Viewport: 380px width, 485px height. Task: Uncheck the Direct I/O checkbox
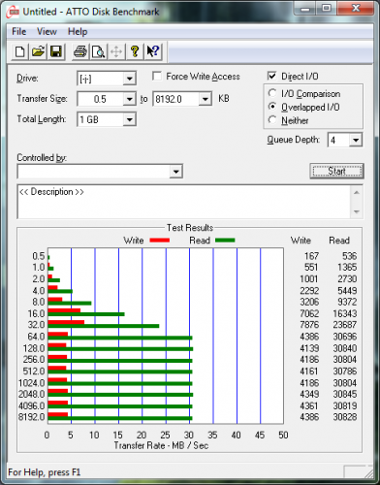click(272, 77)
